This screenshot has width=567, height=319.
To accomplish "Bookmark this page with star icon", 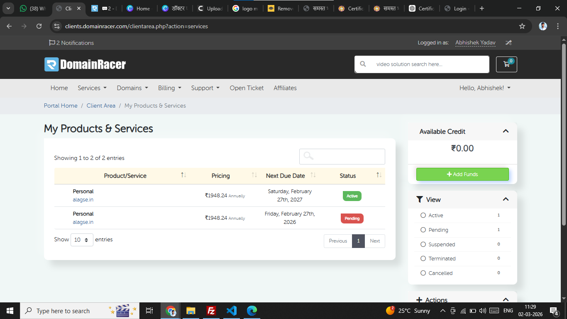I will pos(522,26).
